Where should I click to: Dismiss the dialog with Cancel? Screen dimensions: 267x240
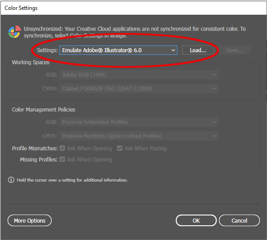[x=239, y=220]
